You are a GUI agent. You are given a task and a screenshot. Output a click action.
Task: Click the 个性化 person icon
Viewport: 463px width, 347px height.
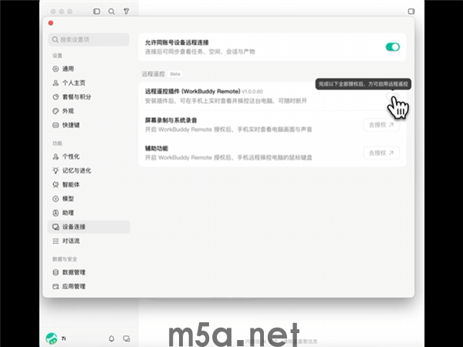tap(56, 157)
